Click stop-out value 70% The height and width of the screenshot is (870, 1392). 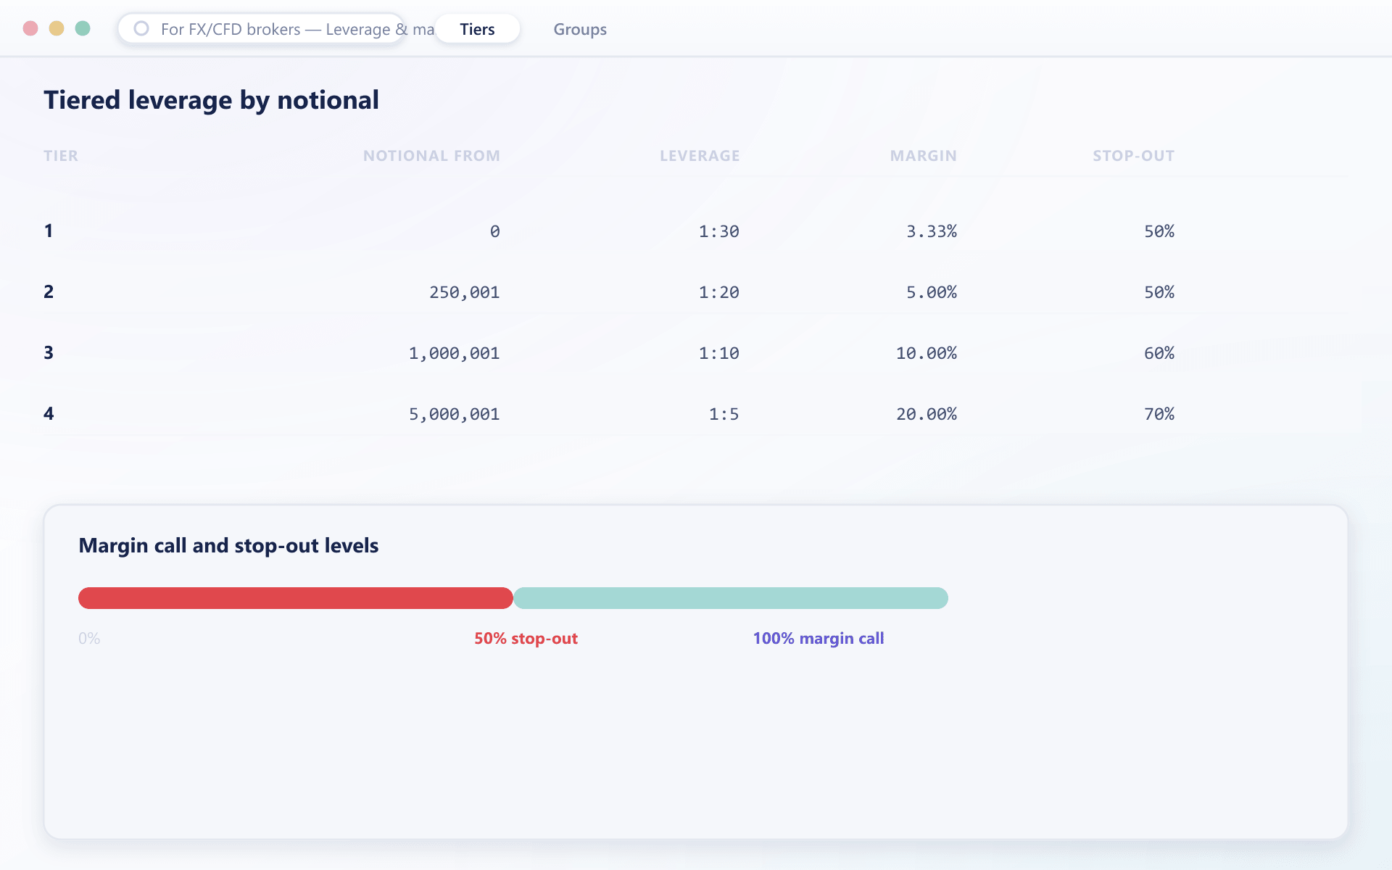click(1159, 414)
